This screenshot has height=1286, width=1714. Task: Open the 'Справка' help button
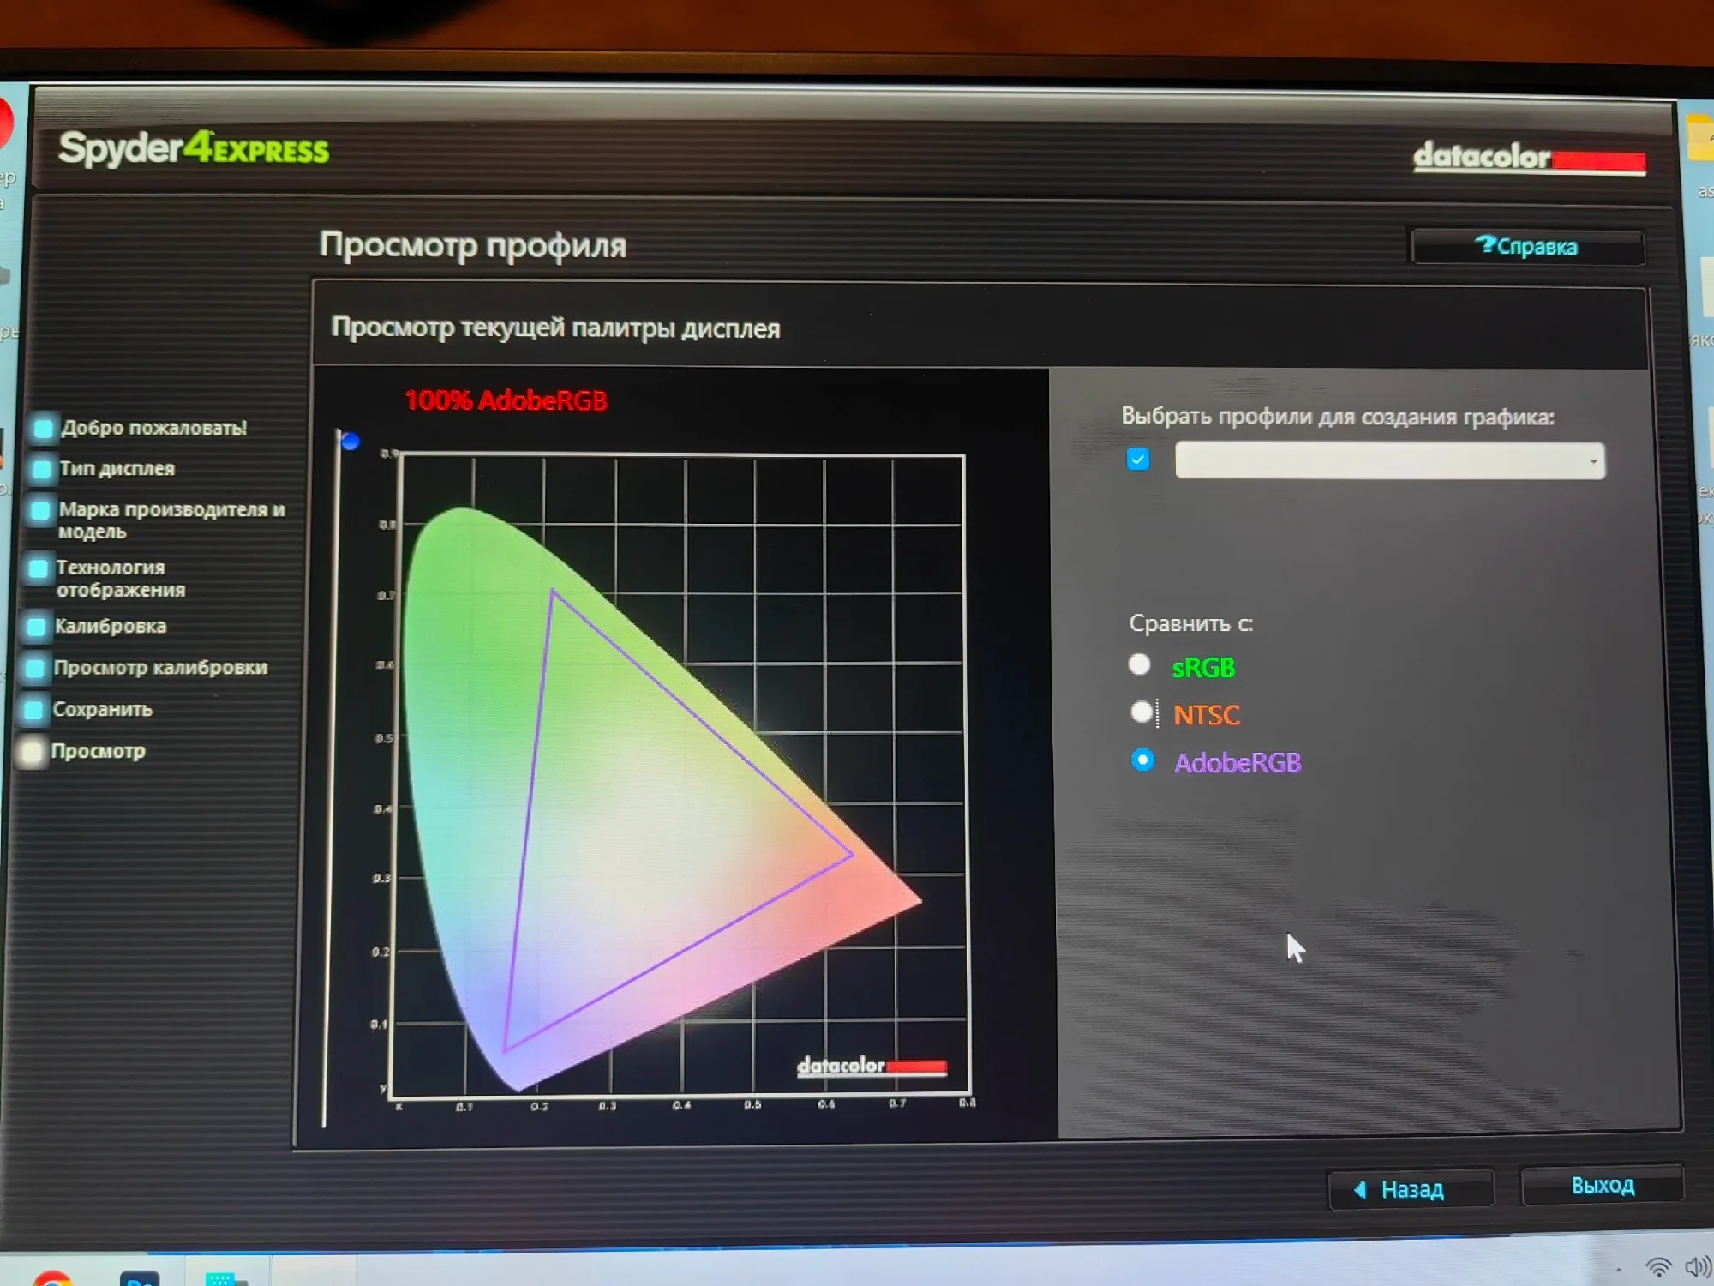coord(1527,247)
